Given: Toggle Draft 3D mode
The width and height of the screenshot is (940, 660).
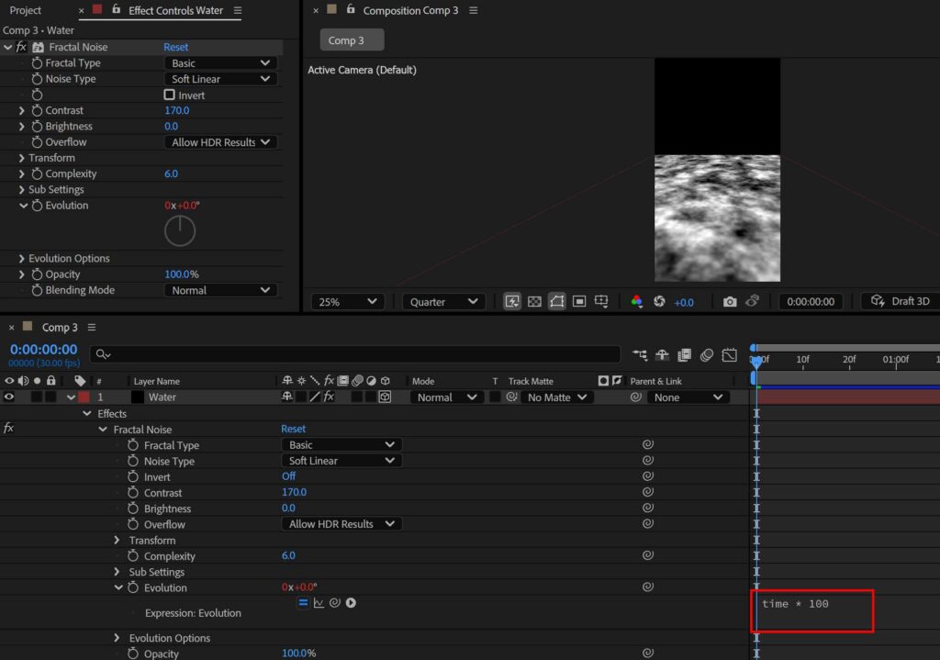Looking at the screenshot, I should [900, 301].
